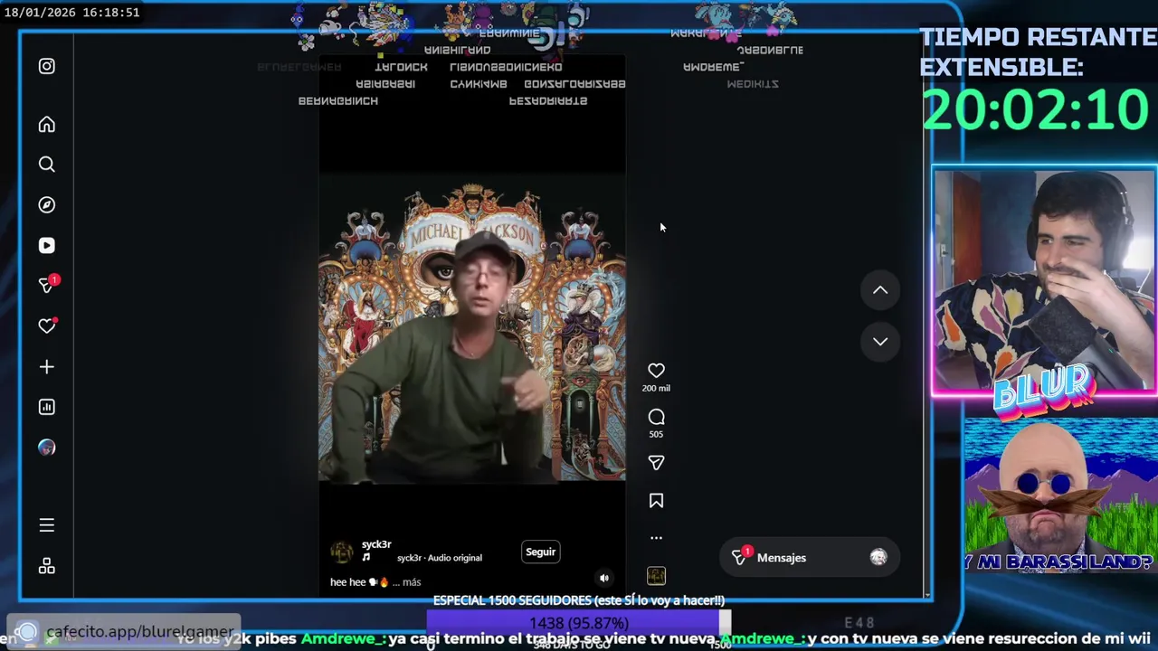Like the reel with heart icon
This screenshot has width=1158, height=651.
pos(656,371)
